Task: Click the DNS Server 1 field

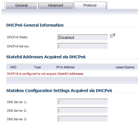Action: click(83, 102)
